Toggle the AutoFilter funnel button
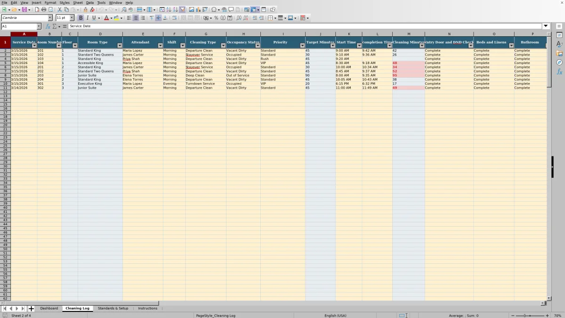The width and height of the screenshot is (565, 318). click(182, 9)
